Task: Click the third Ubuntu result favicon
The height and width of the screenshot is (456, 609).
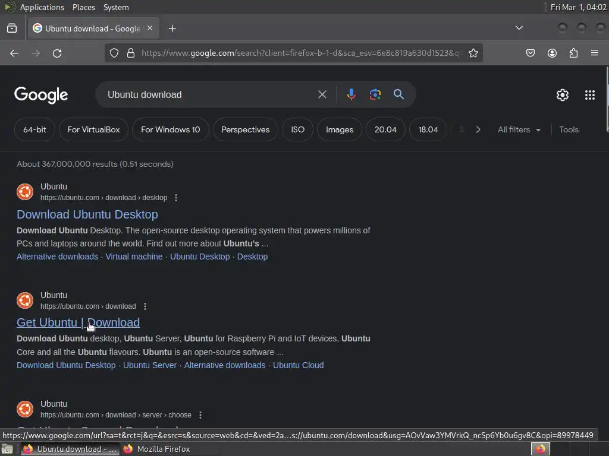Action: point(25,409)
